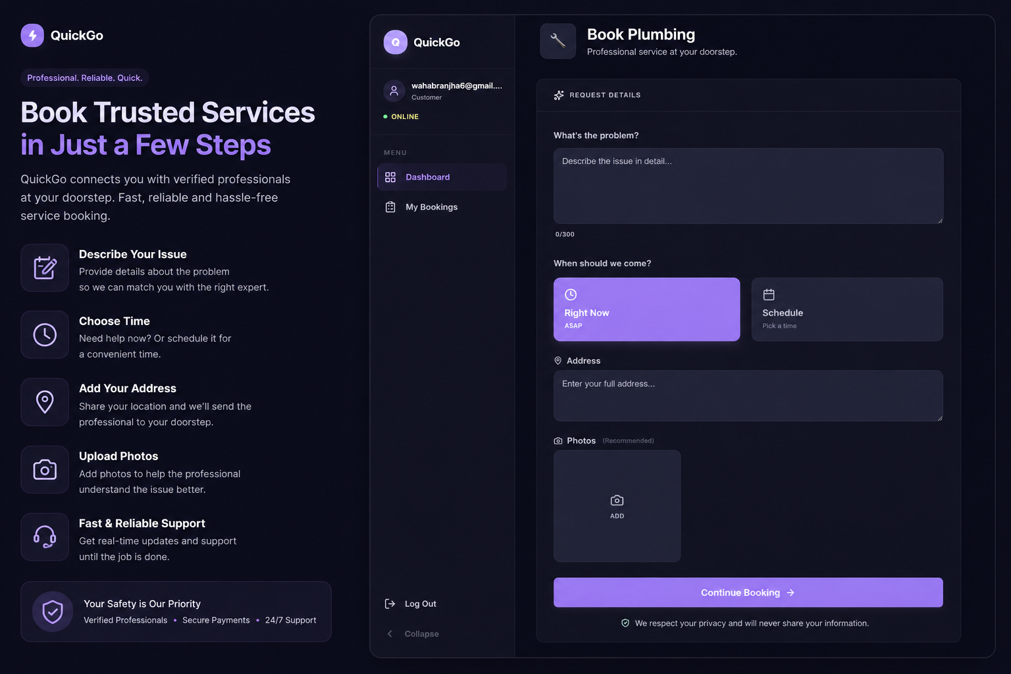Click the ONLINE status indicator
The height and width of the screenshot is (674, 1011).
401,117
